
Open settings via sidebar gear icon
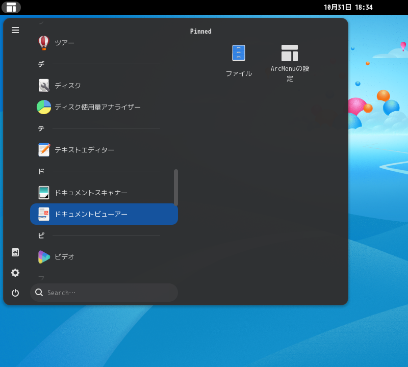click(15, 273)
